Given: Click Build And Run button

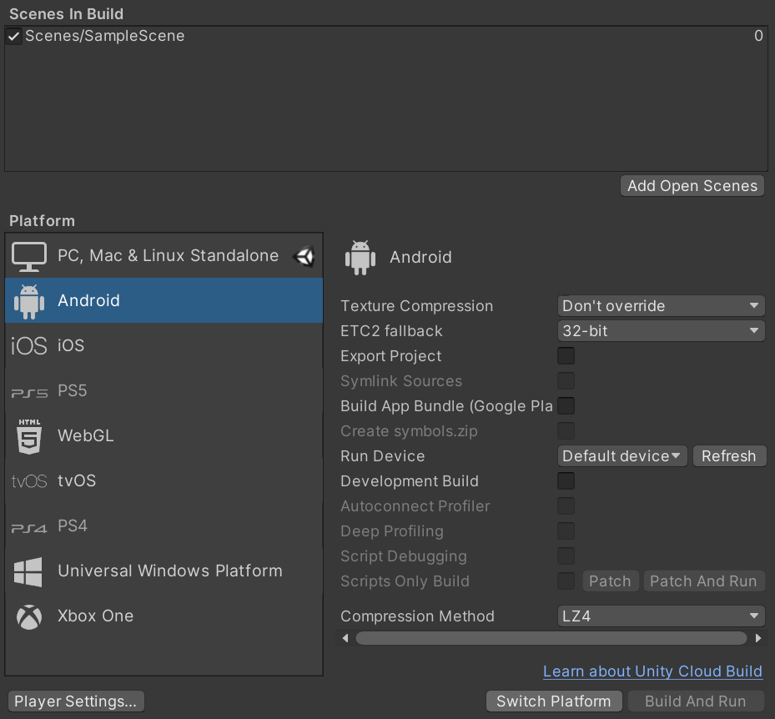Looking at the screenshot, I should click(696, 701).
